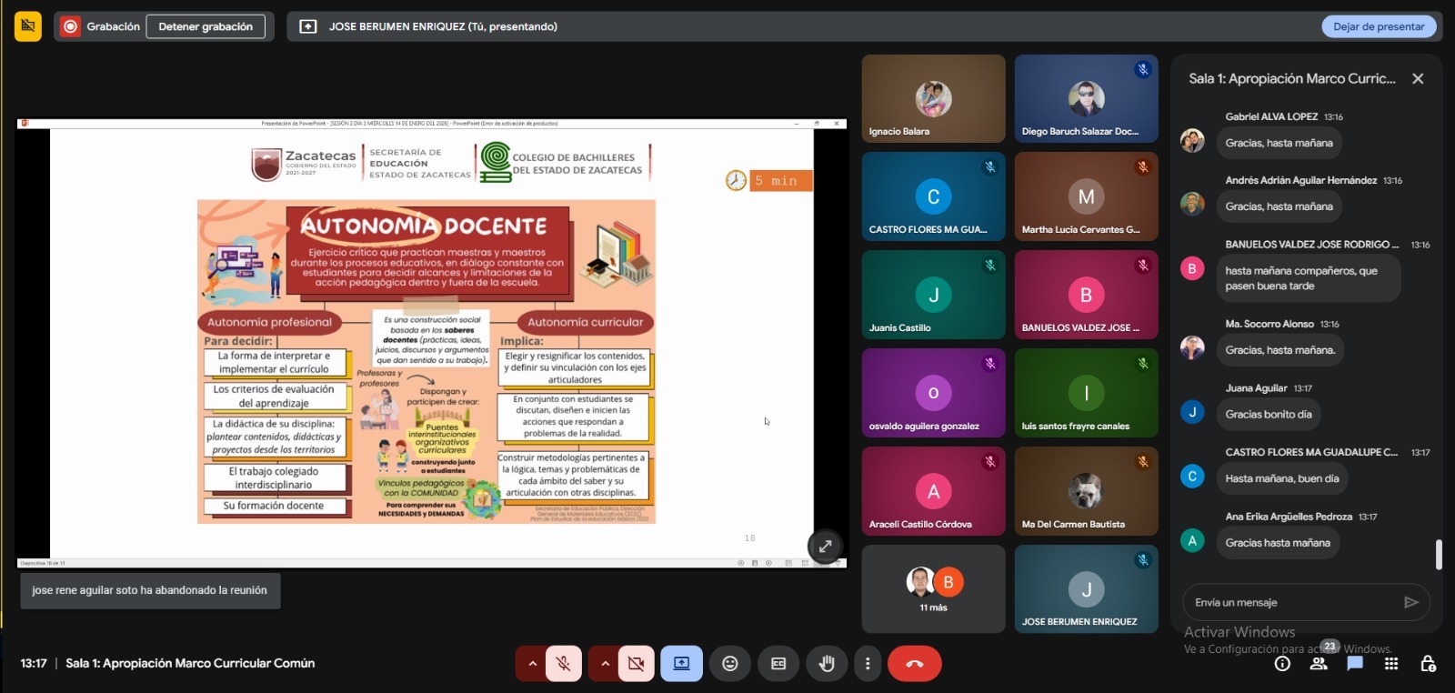
Task: Toggle the disabled camera button
Action: 637,664
